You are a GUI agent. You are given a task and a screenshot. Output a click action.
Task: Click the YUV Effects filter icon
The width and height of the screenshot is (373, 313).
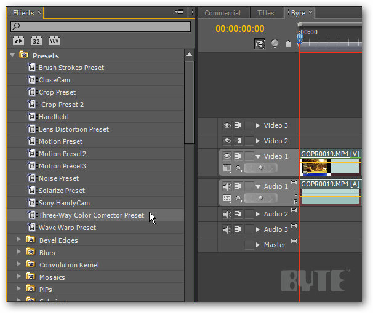[x=54, y=41]
